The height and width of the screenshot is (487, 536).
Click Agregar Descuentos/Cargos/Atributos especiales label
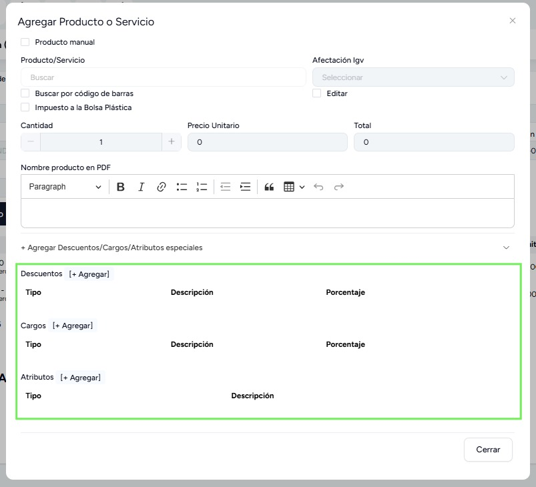(x=111, y=248)
